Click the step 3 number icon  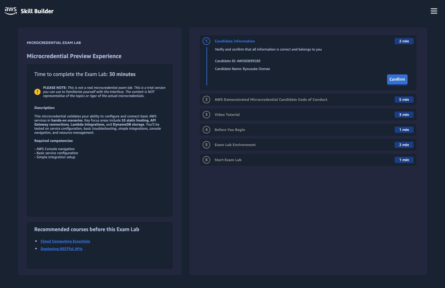pos(206,115)
